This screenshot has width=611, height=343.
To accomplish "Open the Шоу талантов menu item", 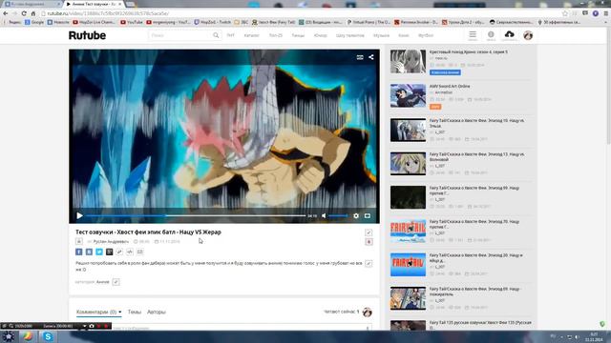I will click(x=350, y=35).
